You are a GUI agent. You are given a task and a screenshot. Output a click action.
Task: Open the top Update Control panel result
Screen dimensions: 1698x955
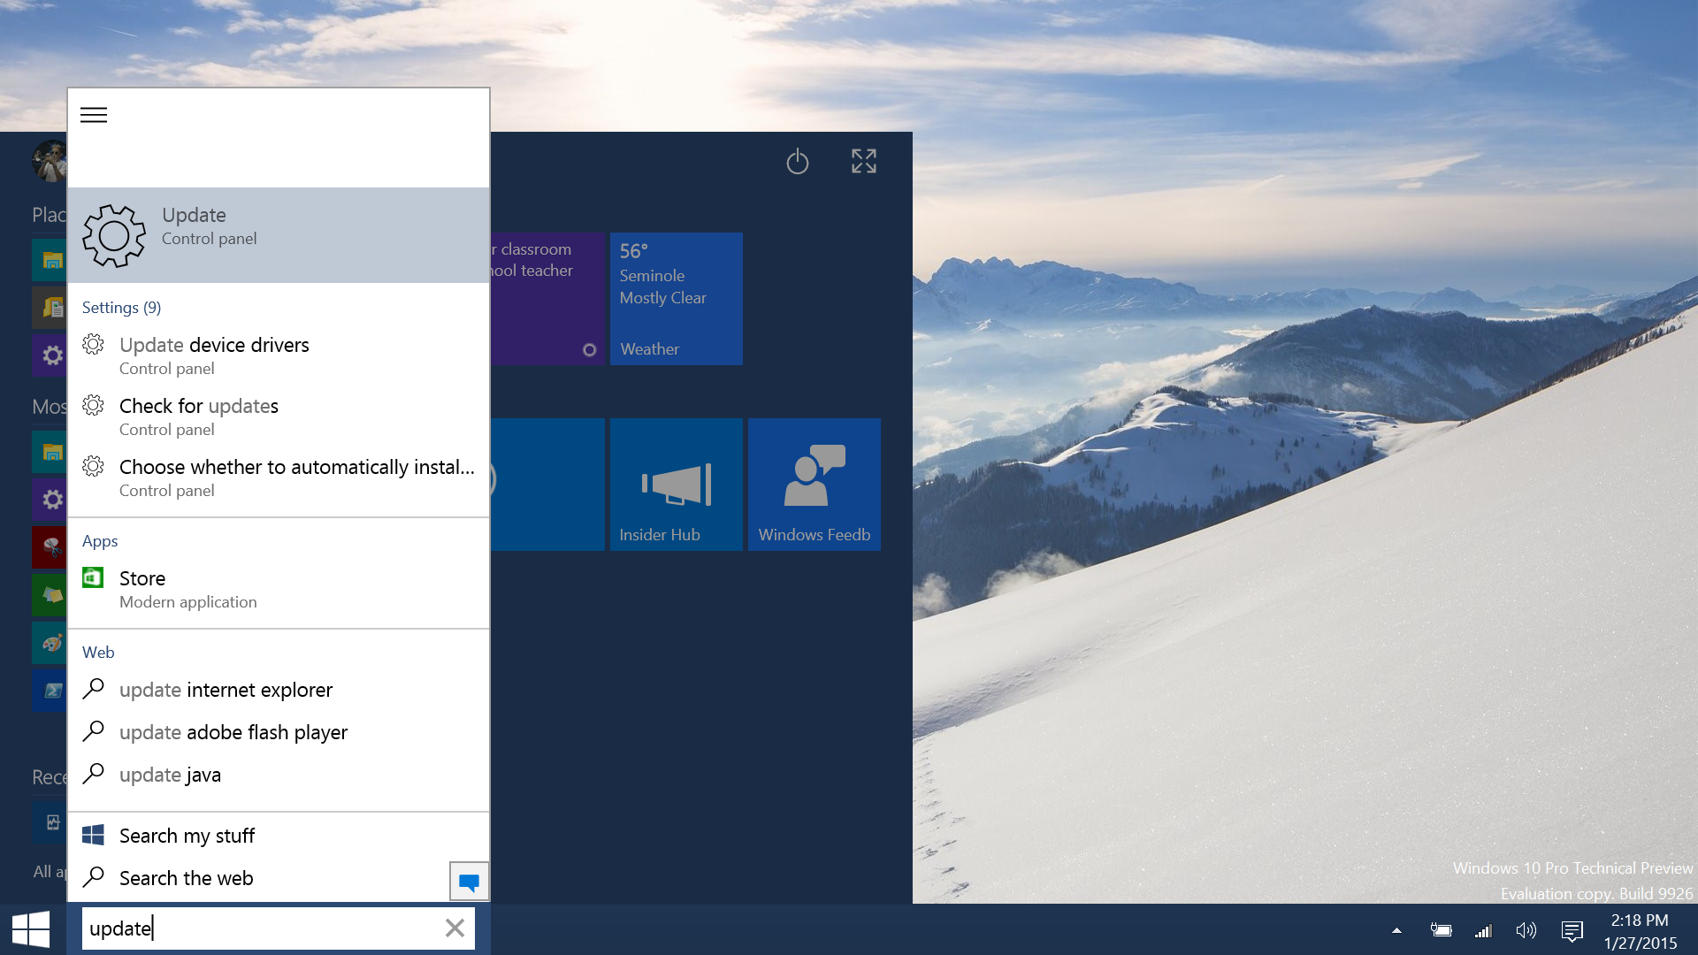(279, 235)
